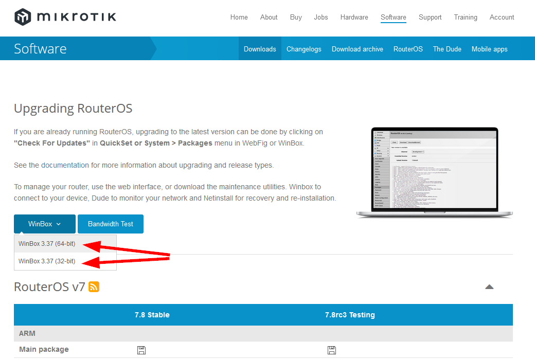The height and width of the screenshot is (359, 535).
Task: Open the About menu item
Action: click(x=269, y=17)
